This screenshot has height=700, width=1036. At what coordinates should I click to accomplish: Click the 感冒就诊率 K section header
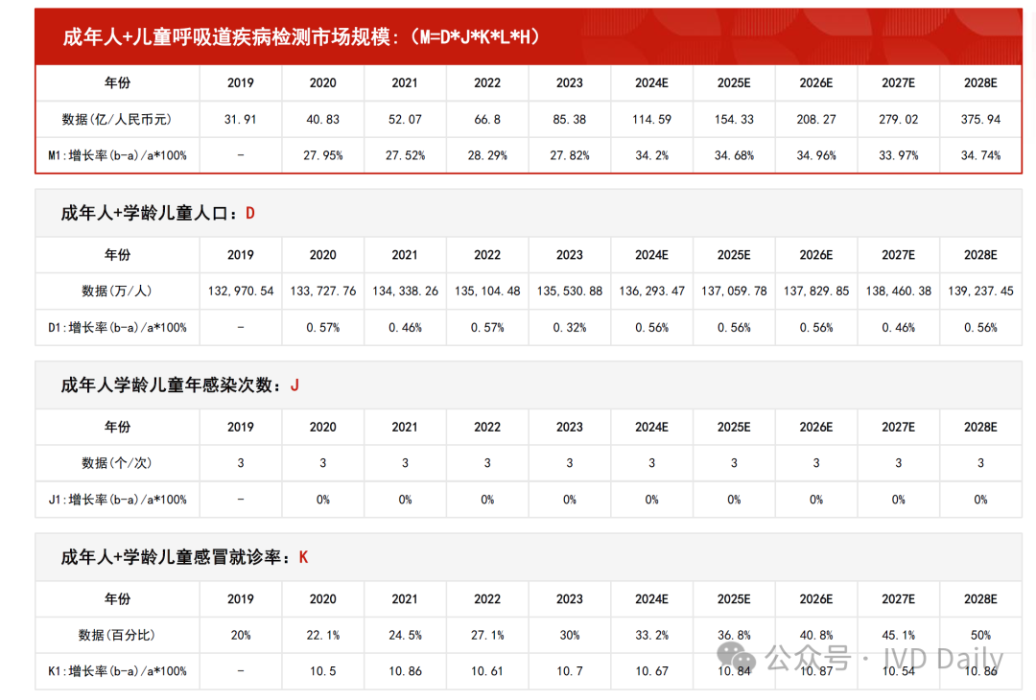pyautogui.click(x=184, y=557)
